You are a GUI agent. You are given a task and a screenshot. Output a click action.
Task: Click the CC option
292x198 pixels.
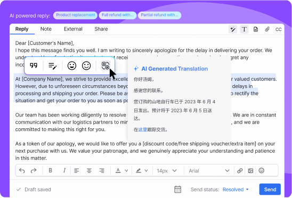point(278,29)
